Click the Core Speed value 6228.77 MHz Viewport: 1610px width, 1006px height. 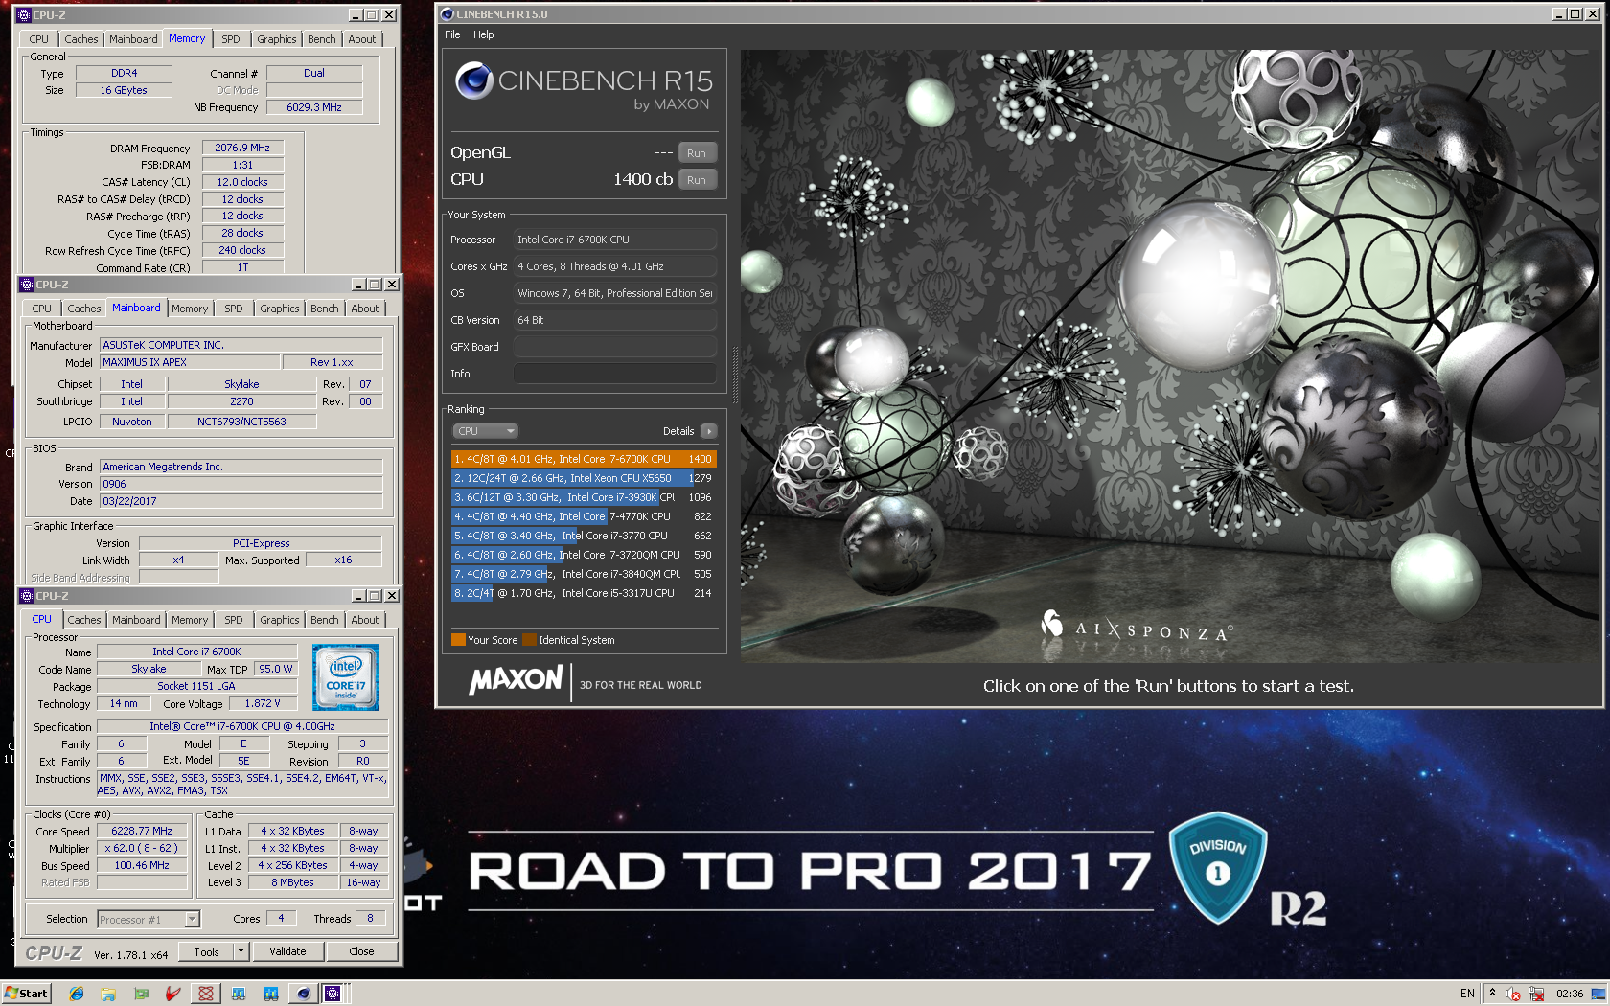click(142, 831)
